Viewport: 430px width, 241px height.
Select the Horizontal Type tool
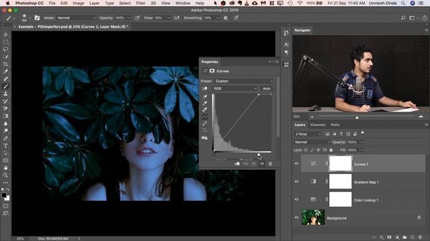point(5,146)
